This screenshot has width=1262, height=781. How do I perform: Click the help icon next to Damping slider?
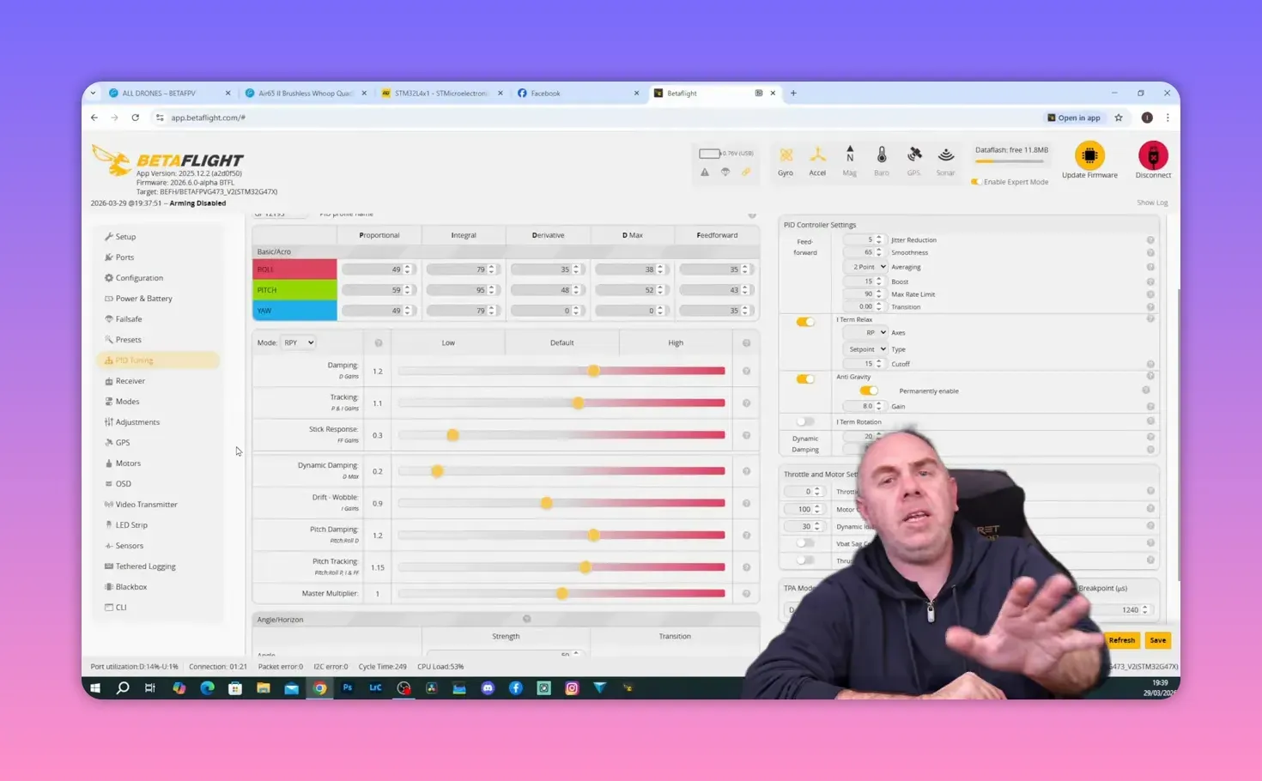coord(746,372)
